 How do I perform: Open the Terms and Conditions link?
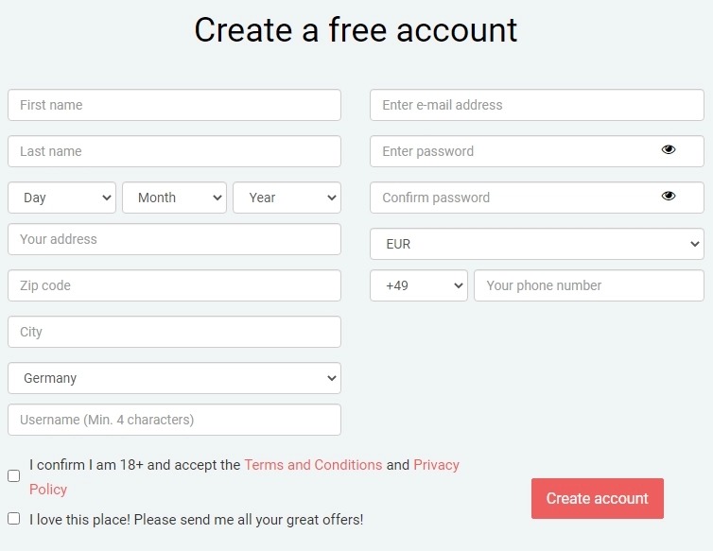coord(313,465)
